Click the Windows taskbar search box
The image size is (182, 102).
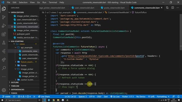click(x=21, y=100)
